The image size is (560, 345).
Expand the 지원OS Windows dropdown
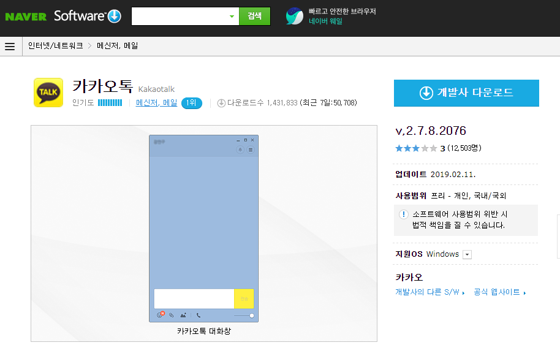click(x=467, y=254)
